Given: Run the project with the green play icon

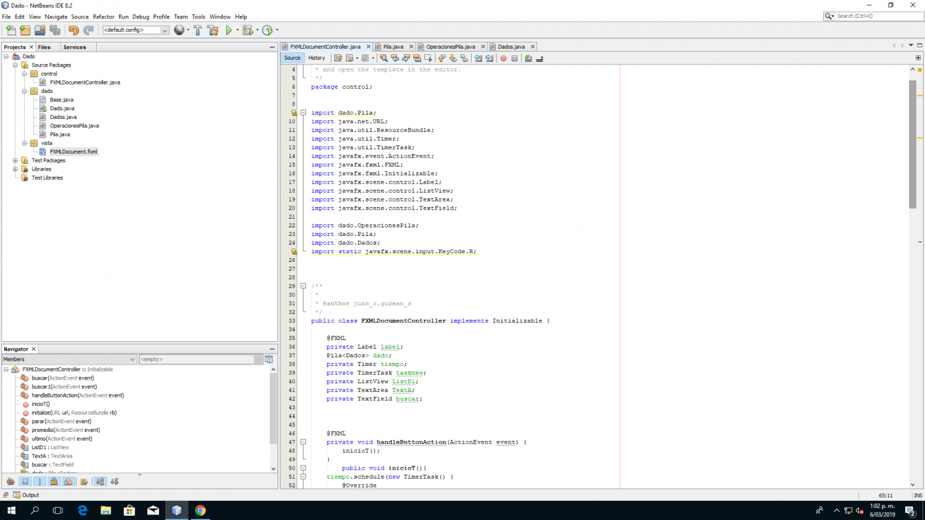Looking at the screenshot, I should click(x=229, y=30).
